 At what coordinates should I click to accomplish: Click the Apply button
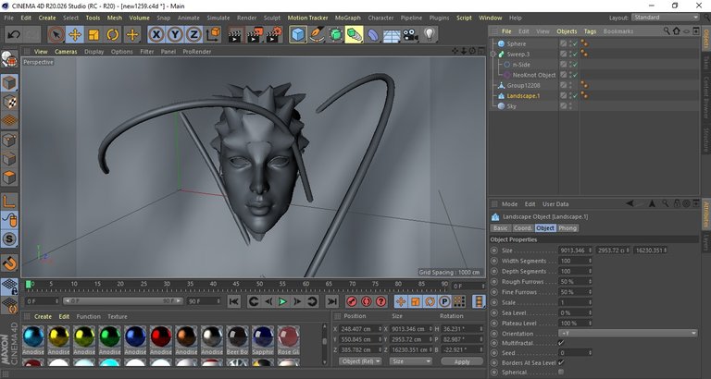tap(462, 361)
